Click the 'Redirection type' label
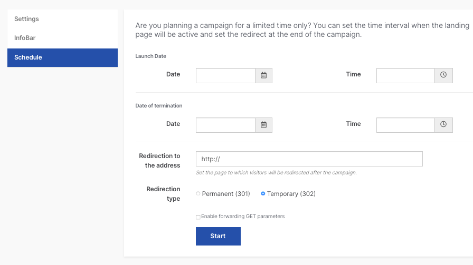Screen dimensions: 473x265 point(163,194)
